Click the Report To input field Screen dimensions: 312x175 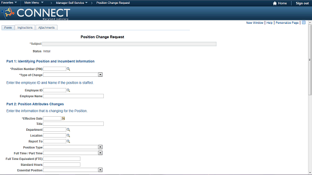pos(55,141)
